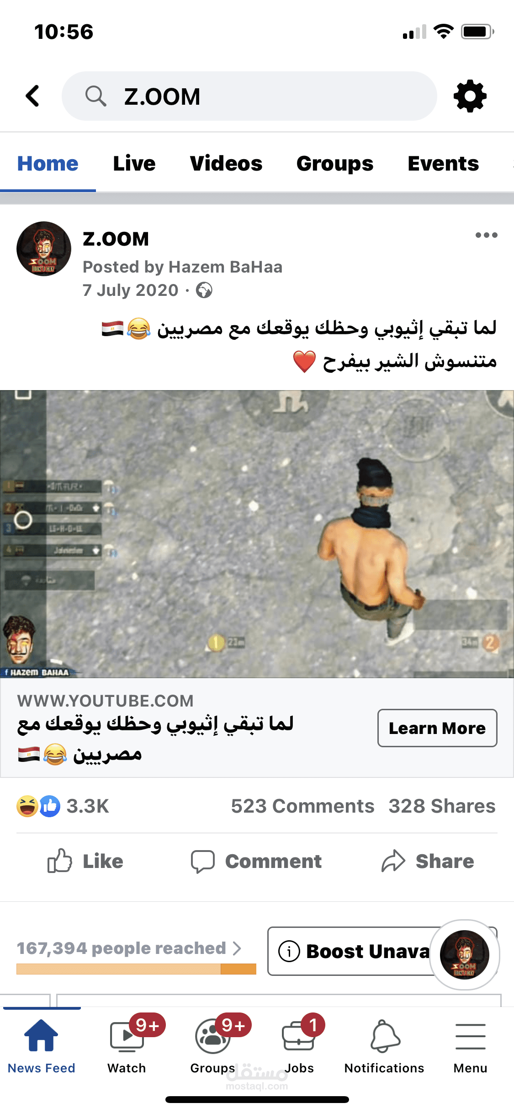The width and height of the screenshot is (514, 1114).
Task: Click the Learn More button
Action: coord(437,728)
